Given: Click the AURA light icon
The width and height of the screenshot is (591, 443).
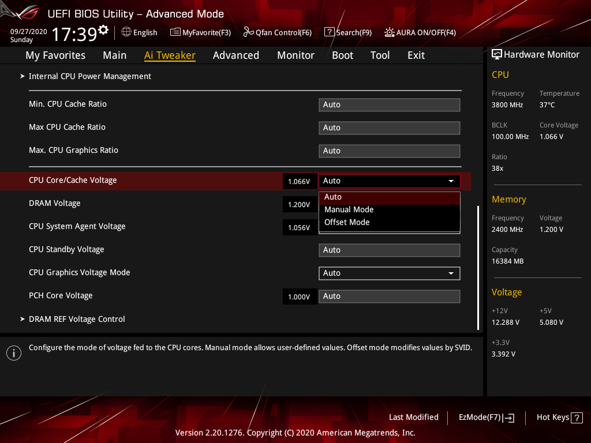Looking at the screenshot, I should tap(390, 32).
